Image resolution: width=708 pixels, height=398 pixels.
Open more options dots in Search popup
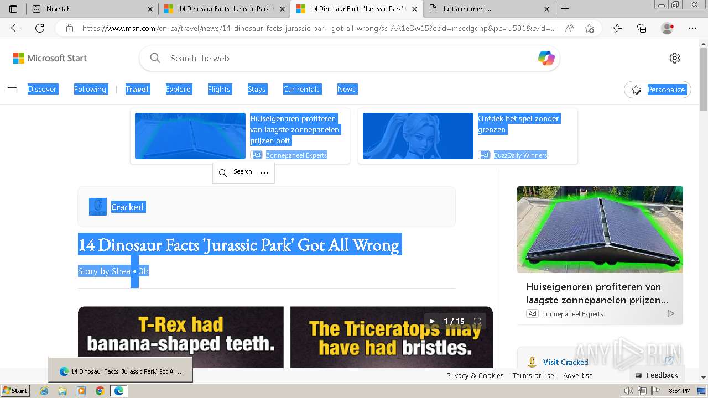264,172
